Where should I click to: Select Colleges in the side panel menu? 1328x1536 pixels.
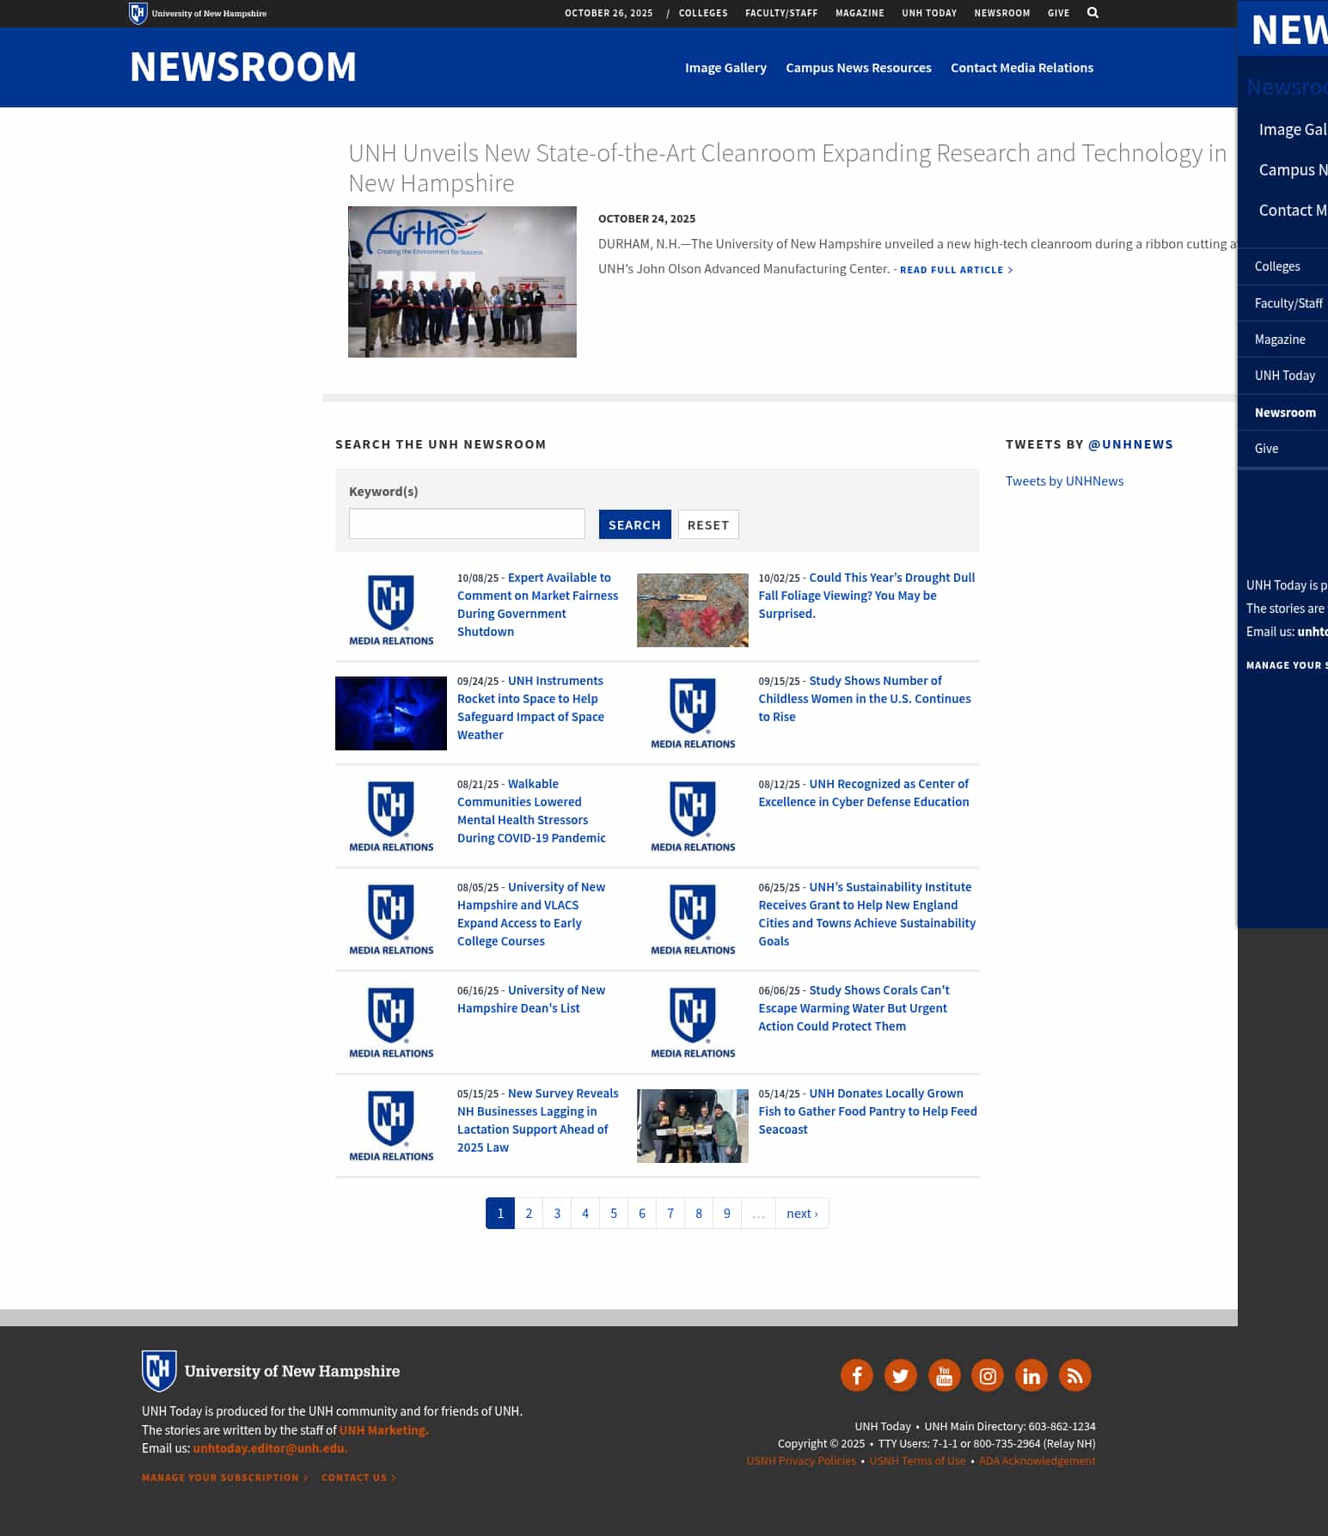point(1282,266)
